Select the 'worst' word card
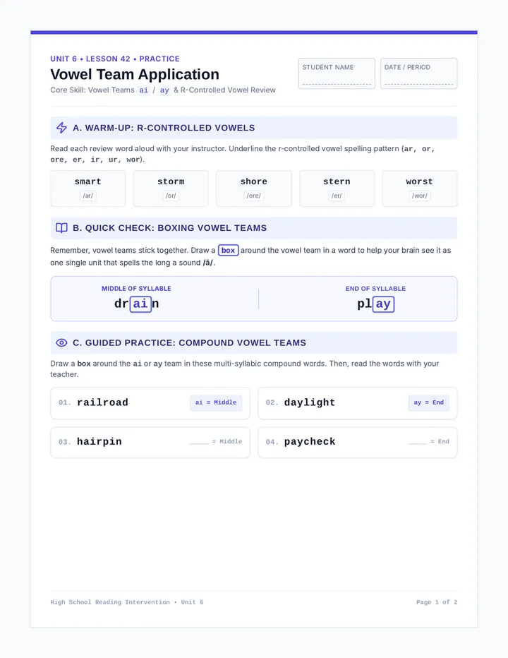Image resolution: width=508 pixels, height=658 pixels. 420,189
